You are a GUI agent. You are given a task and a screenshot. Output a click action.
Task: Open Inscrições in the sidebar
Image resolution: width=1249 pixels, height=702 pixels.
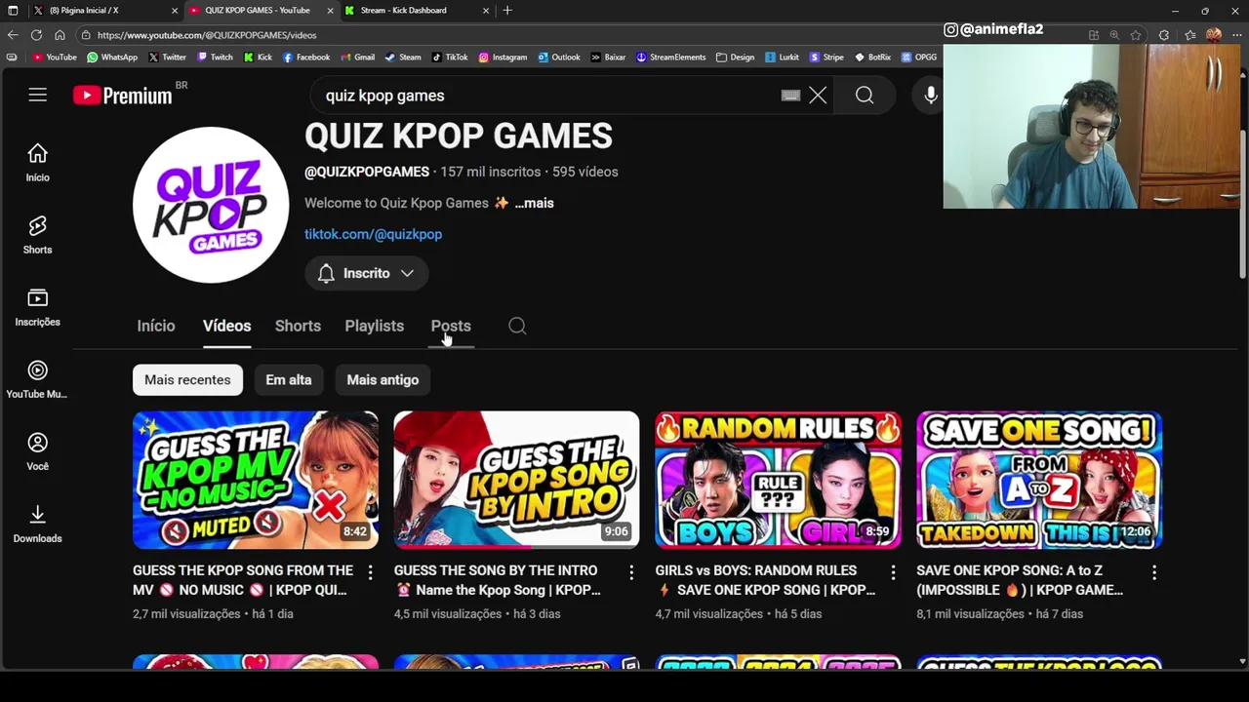[37, 307]
